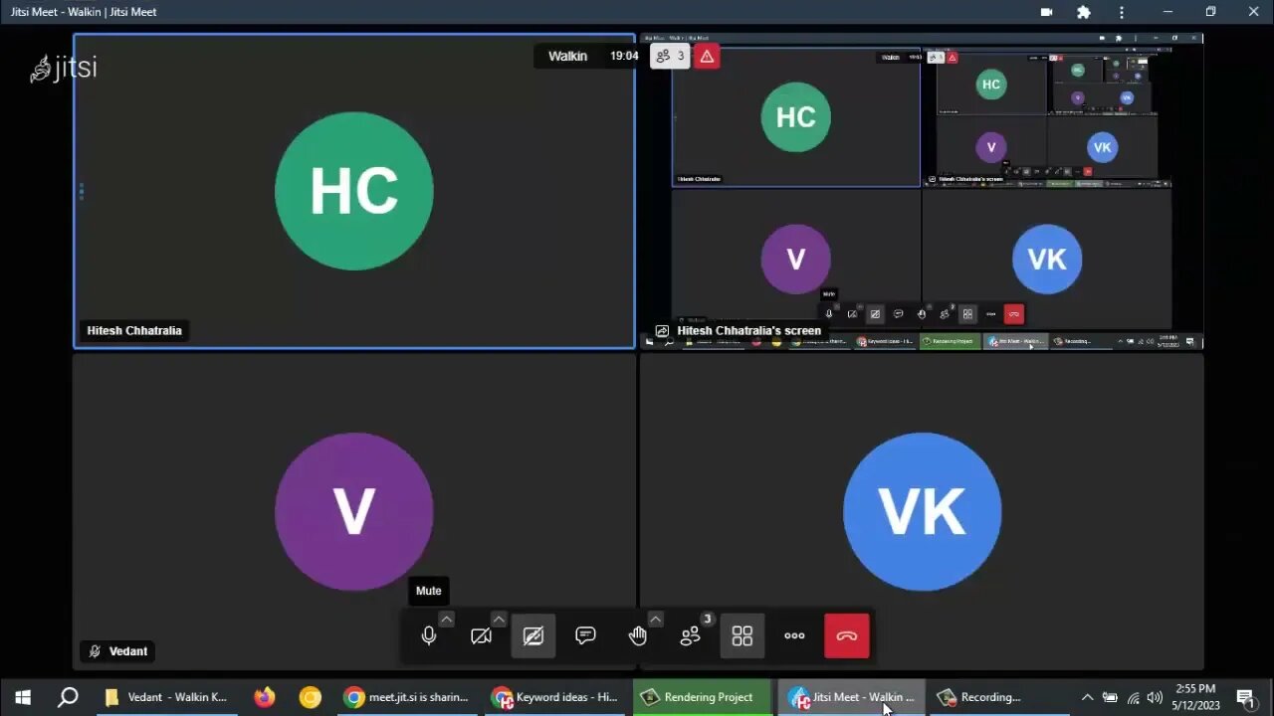
Task: Switch to Jitsi Meet - Walkin taskbar window
Action: [x=852, y=697]
